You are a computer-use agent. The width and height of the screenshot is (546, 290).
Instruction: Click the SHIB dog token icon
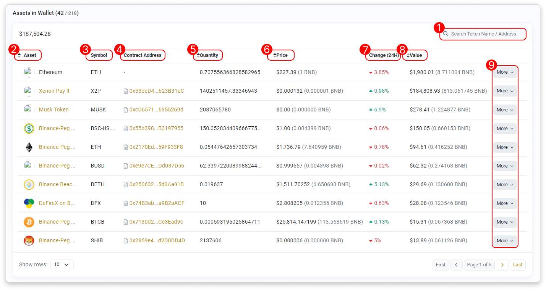tap(29, 241)
